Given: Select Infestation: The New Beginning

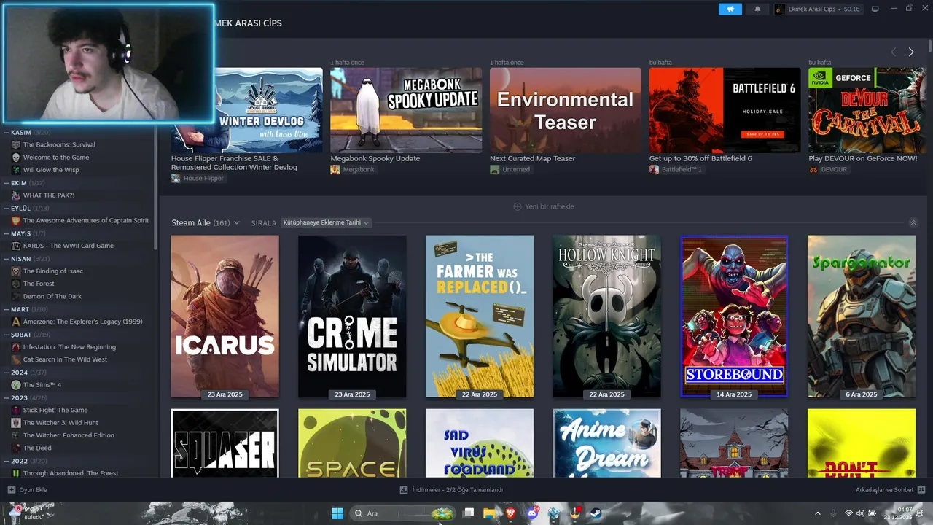Looking at the screenshot, I should pos(69,346).
